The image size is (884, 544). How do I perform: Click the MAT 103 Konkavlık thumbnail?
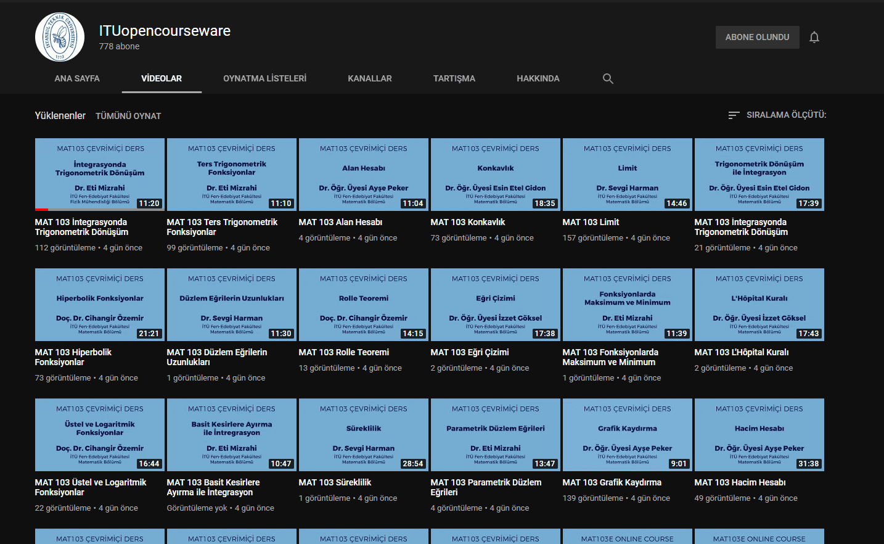point(495,175)
